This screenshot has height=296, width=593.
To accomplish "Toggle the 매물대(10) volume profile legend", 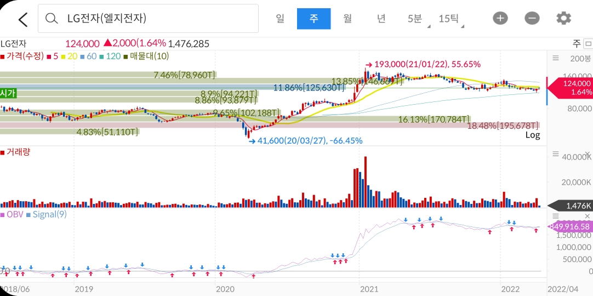I will pyautogui.click(x=146, y=56).
